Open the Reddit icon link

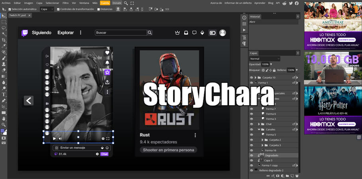coord(284,3)
